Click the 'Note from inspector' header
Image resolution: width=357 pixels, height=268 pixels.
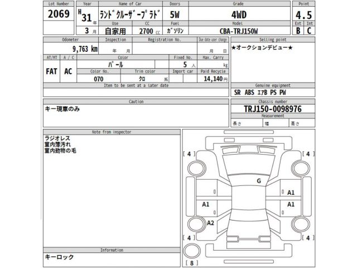(x=112, y=132)
